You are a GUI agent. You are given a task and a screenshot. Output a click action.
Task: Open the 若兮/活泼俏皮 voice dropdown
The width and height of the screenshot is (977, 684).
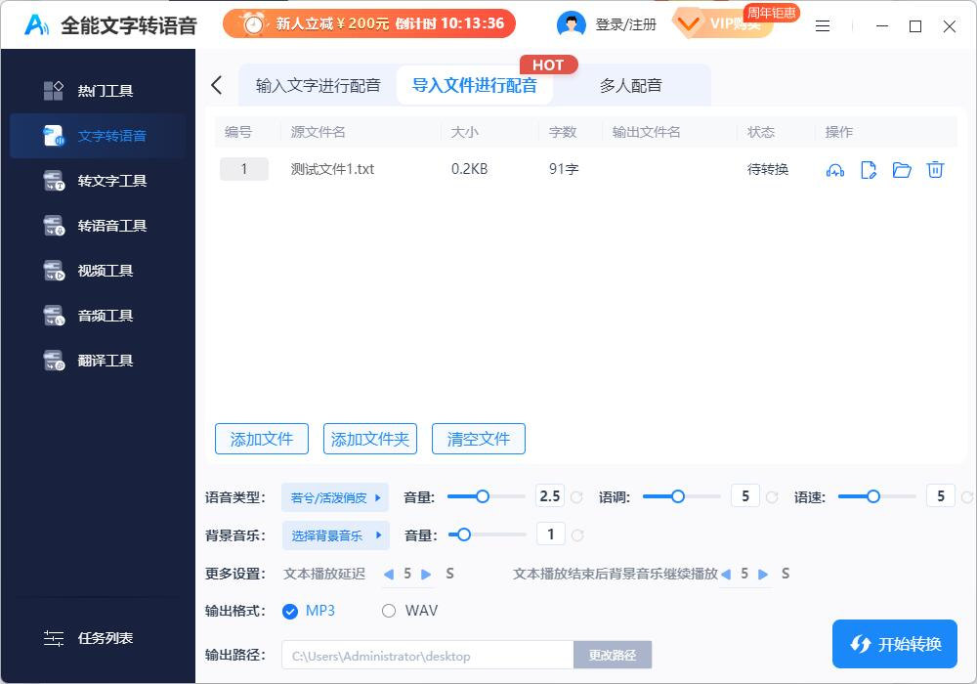(x=335, y=497)
